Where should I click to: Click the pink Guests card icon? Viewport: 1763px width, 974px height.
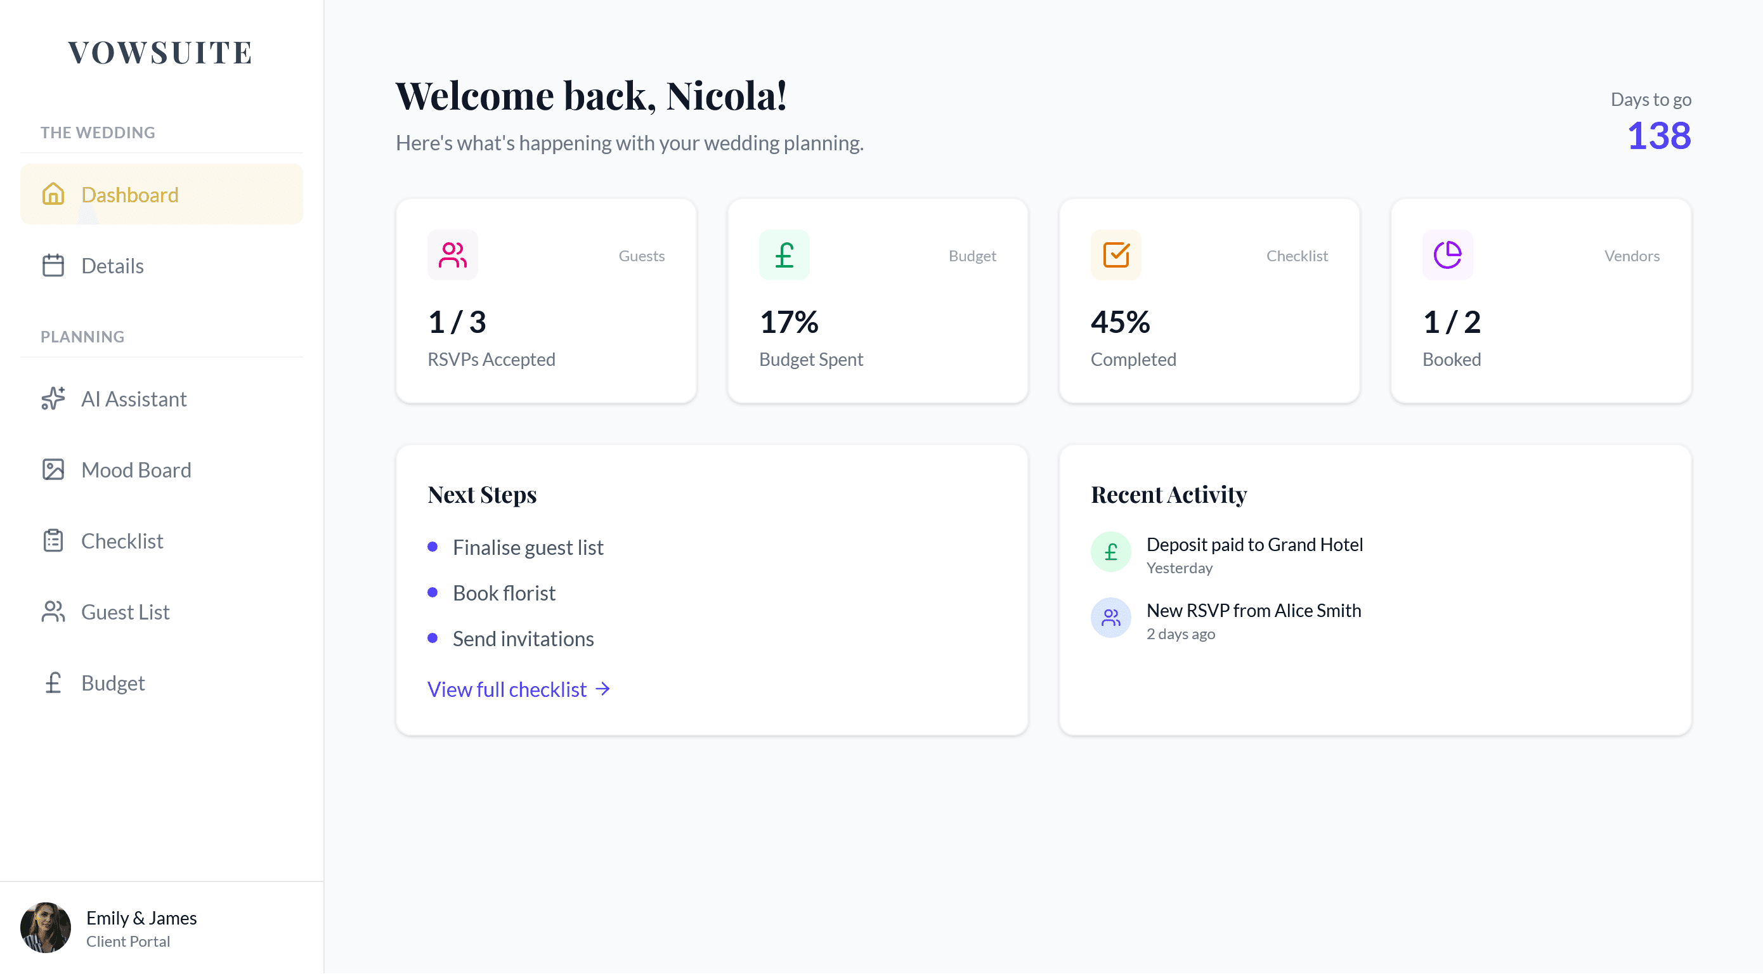(452, 256)
